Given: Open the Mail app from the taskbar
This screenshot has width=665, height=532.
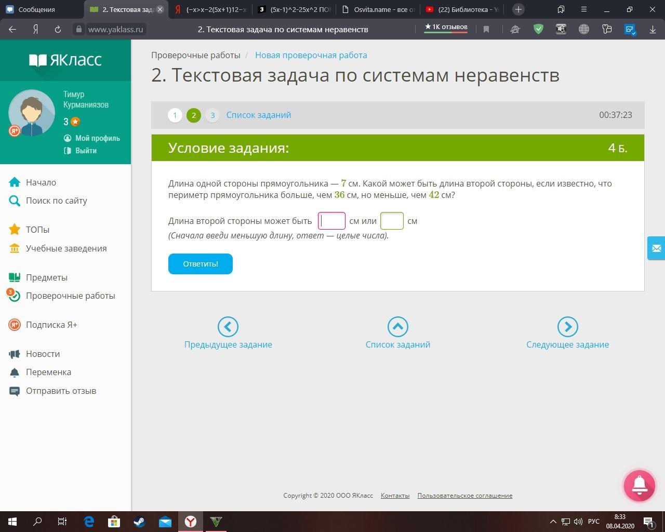Looking at the screenshot, I should pyautogui.click(x=165, y=522).
